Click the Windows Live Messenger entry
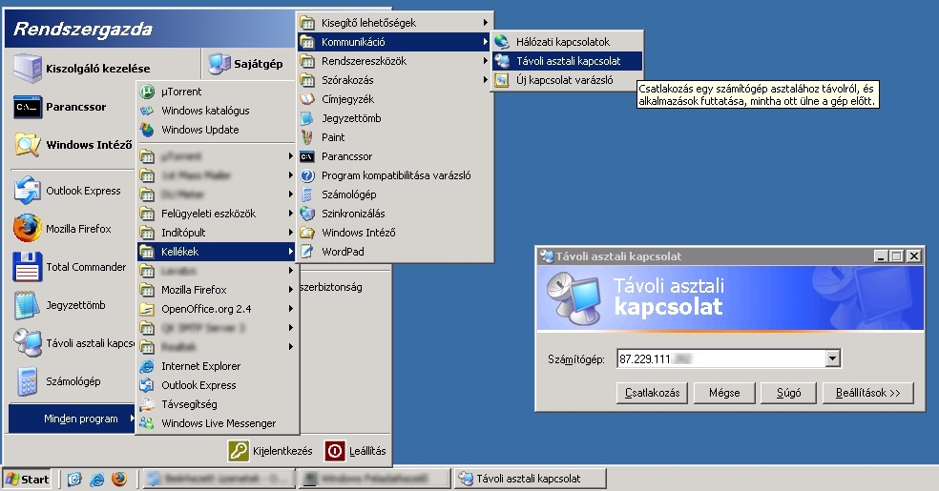939x491 pixels. click(x=218, y=423)
